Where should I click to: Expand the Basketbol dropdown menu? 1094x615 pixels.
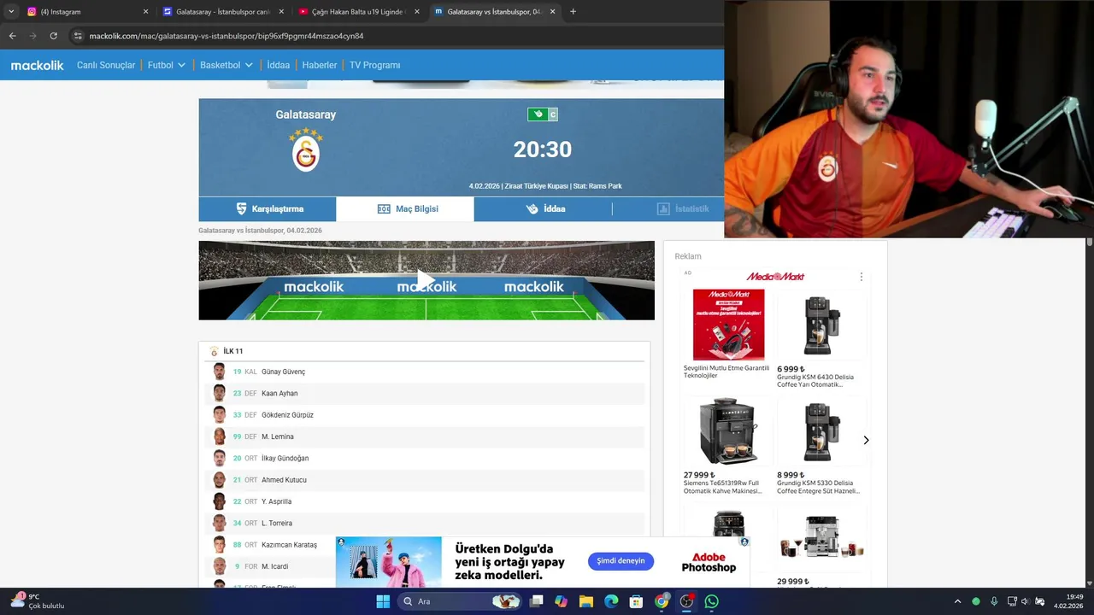(x=226, y=65)
